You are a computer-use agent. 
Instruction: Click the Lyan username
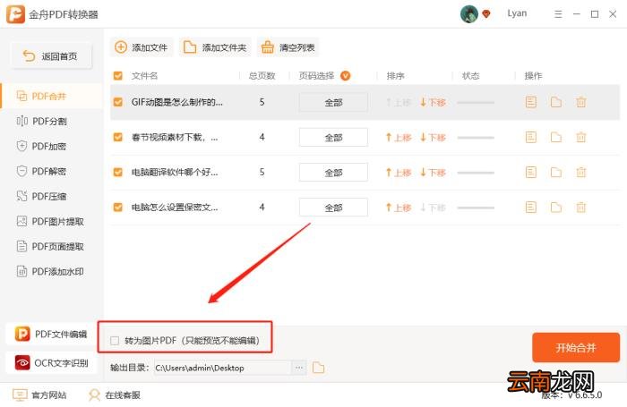tap(517, 13)
